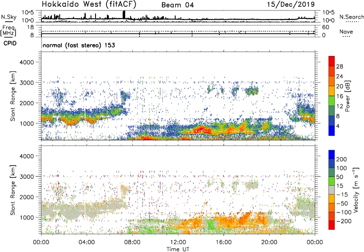Image resolution: width=364 pixels, height=252 pixels.
Task: Select the text normal (fast stereo) 153
Action: [79, 45]
